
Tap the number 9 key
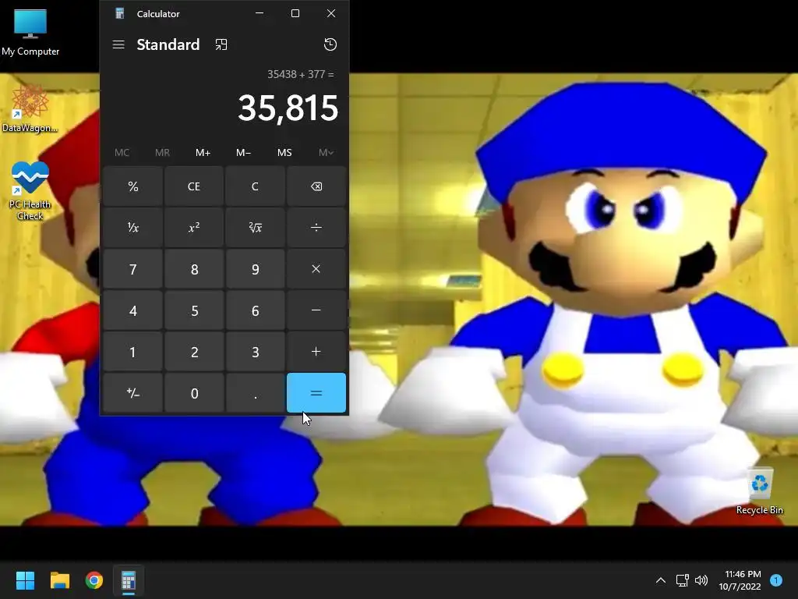pos(255,269)
